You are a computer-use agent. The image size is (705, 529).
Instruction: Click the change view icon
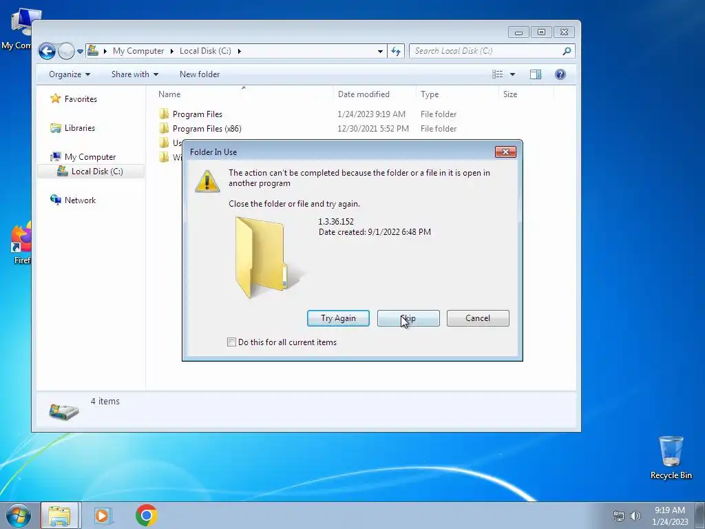coord(497,74)
